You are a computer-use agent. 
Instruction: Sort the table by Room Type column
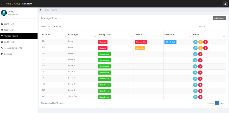[x=82, y=35]
